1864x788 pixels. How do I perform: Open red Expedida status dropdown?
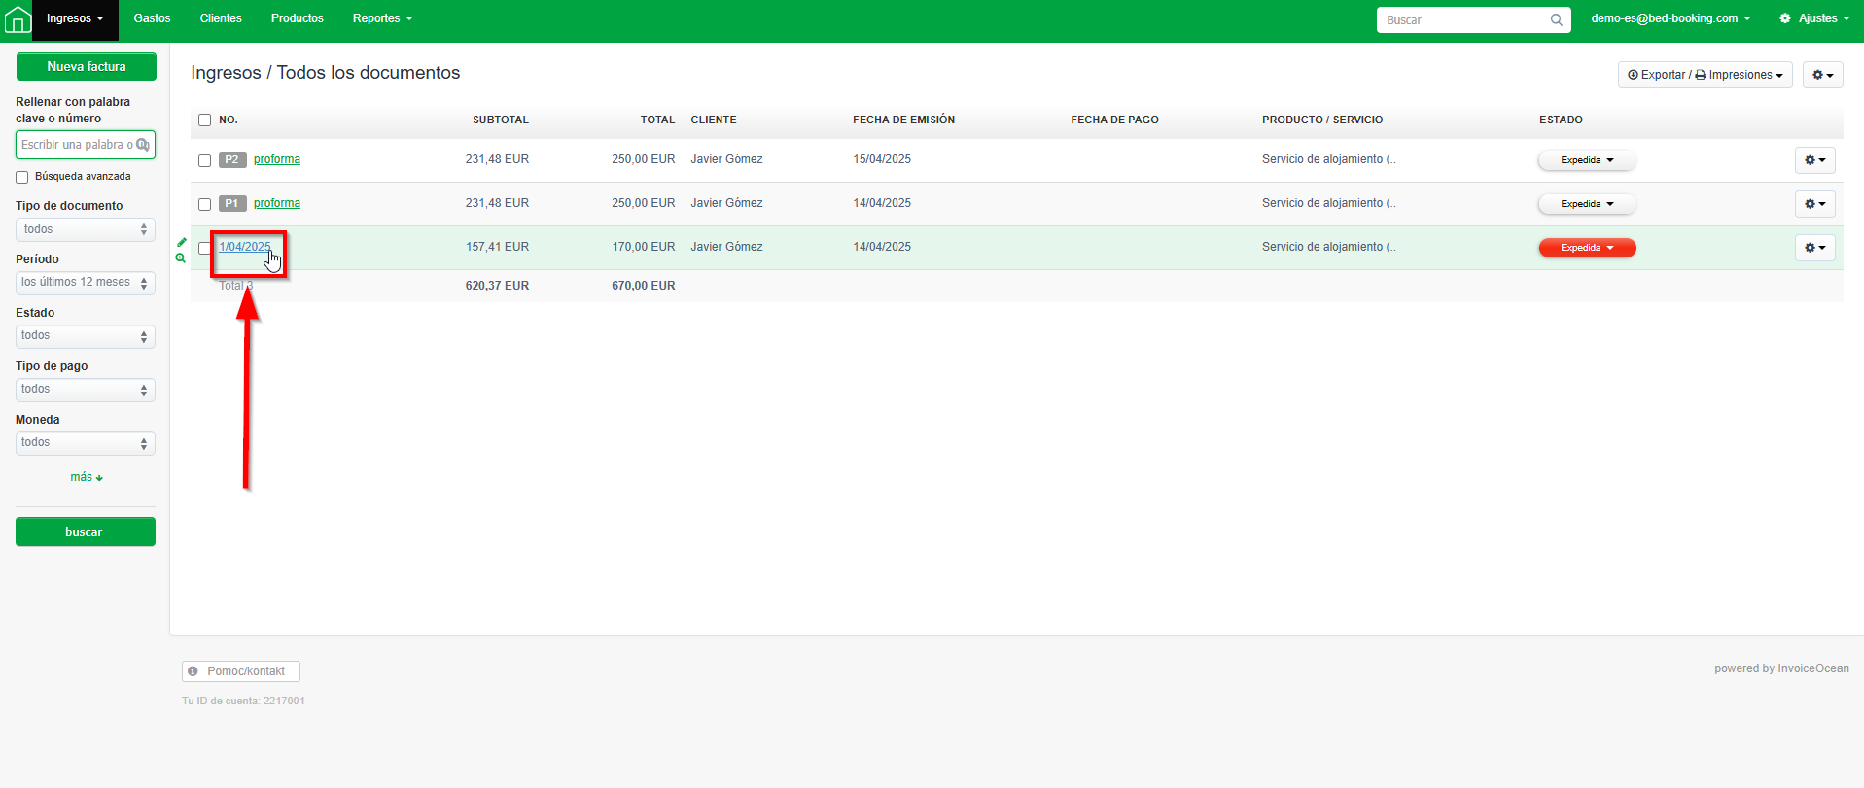pos(1587,248)
